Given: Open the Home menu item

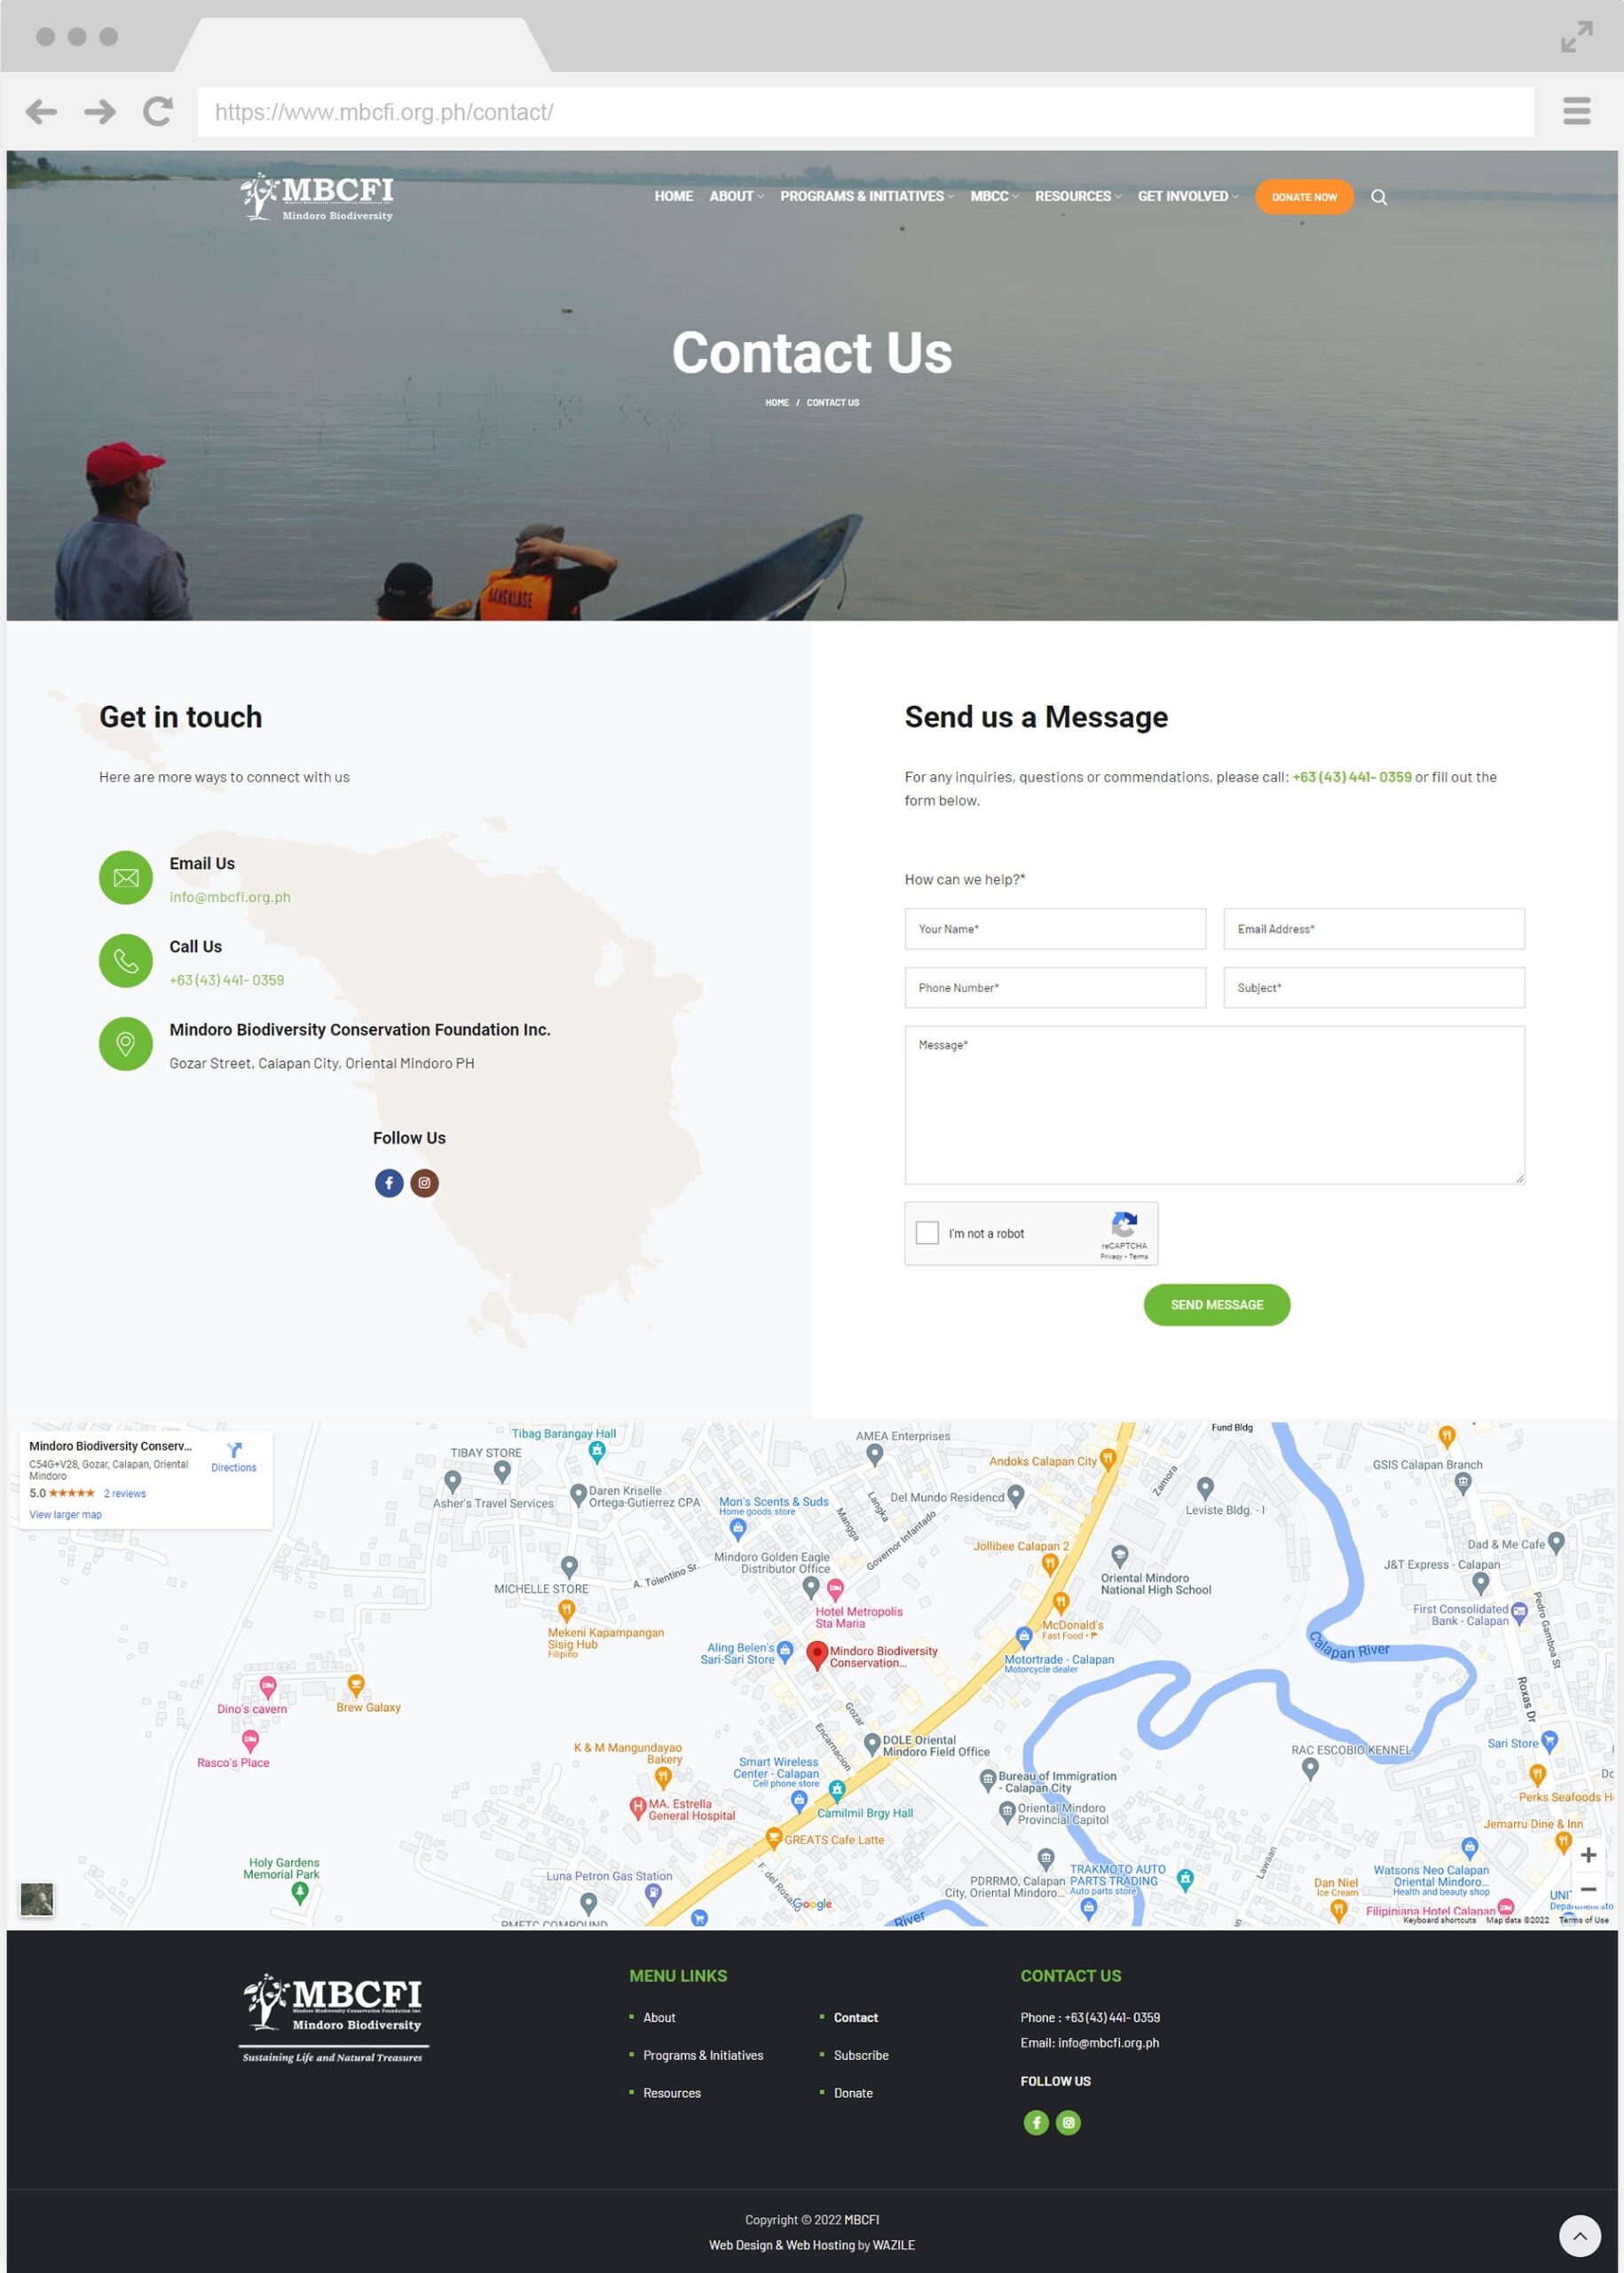Looking at the screenshot, I should click(673, 196).
